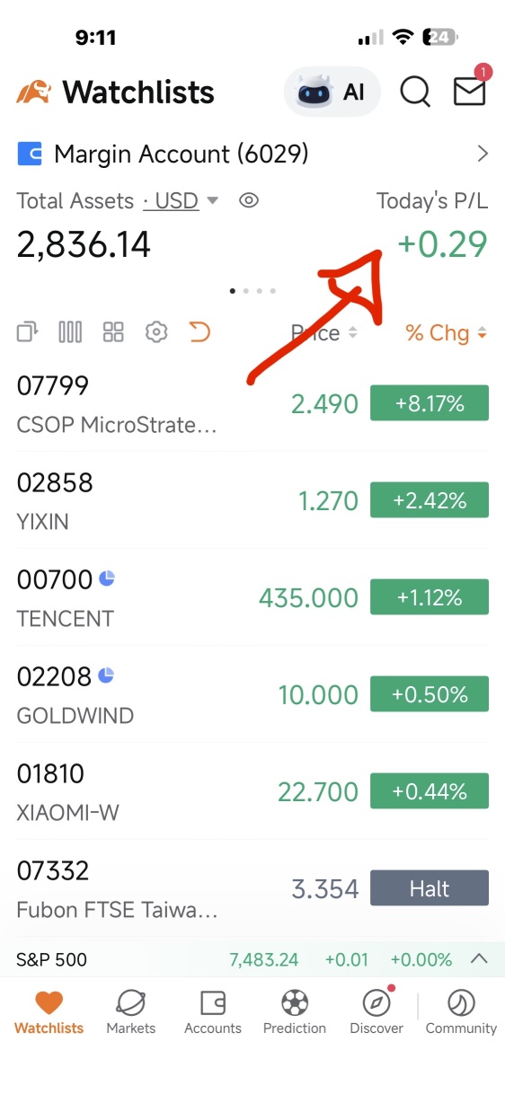505x1094 pixels.
Task: Tap the search magnifier icon
Action: [414, 92]
